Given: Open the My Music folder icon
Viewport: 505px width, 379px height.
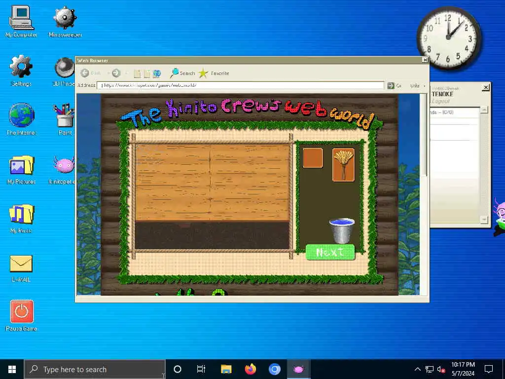Looking at the screenshot, I should [21, 218].
